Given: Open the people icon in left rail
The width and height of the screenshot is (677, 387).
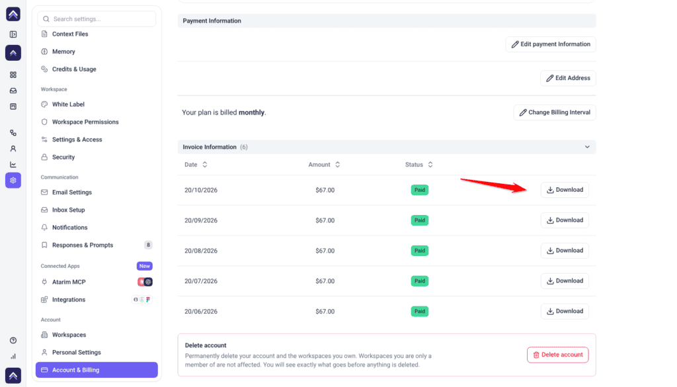Looking at the screenshot, I should 13,149.
